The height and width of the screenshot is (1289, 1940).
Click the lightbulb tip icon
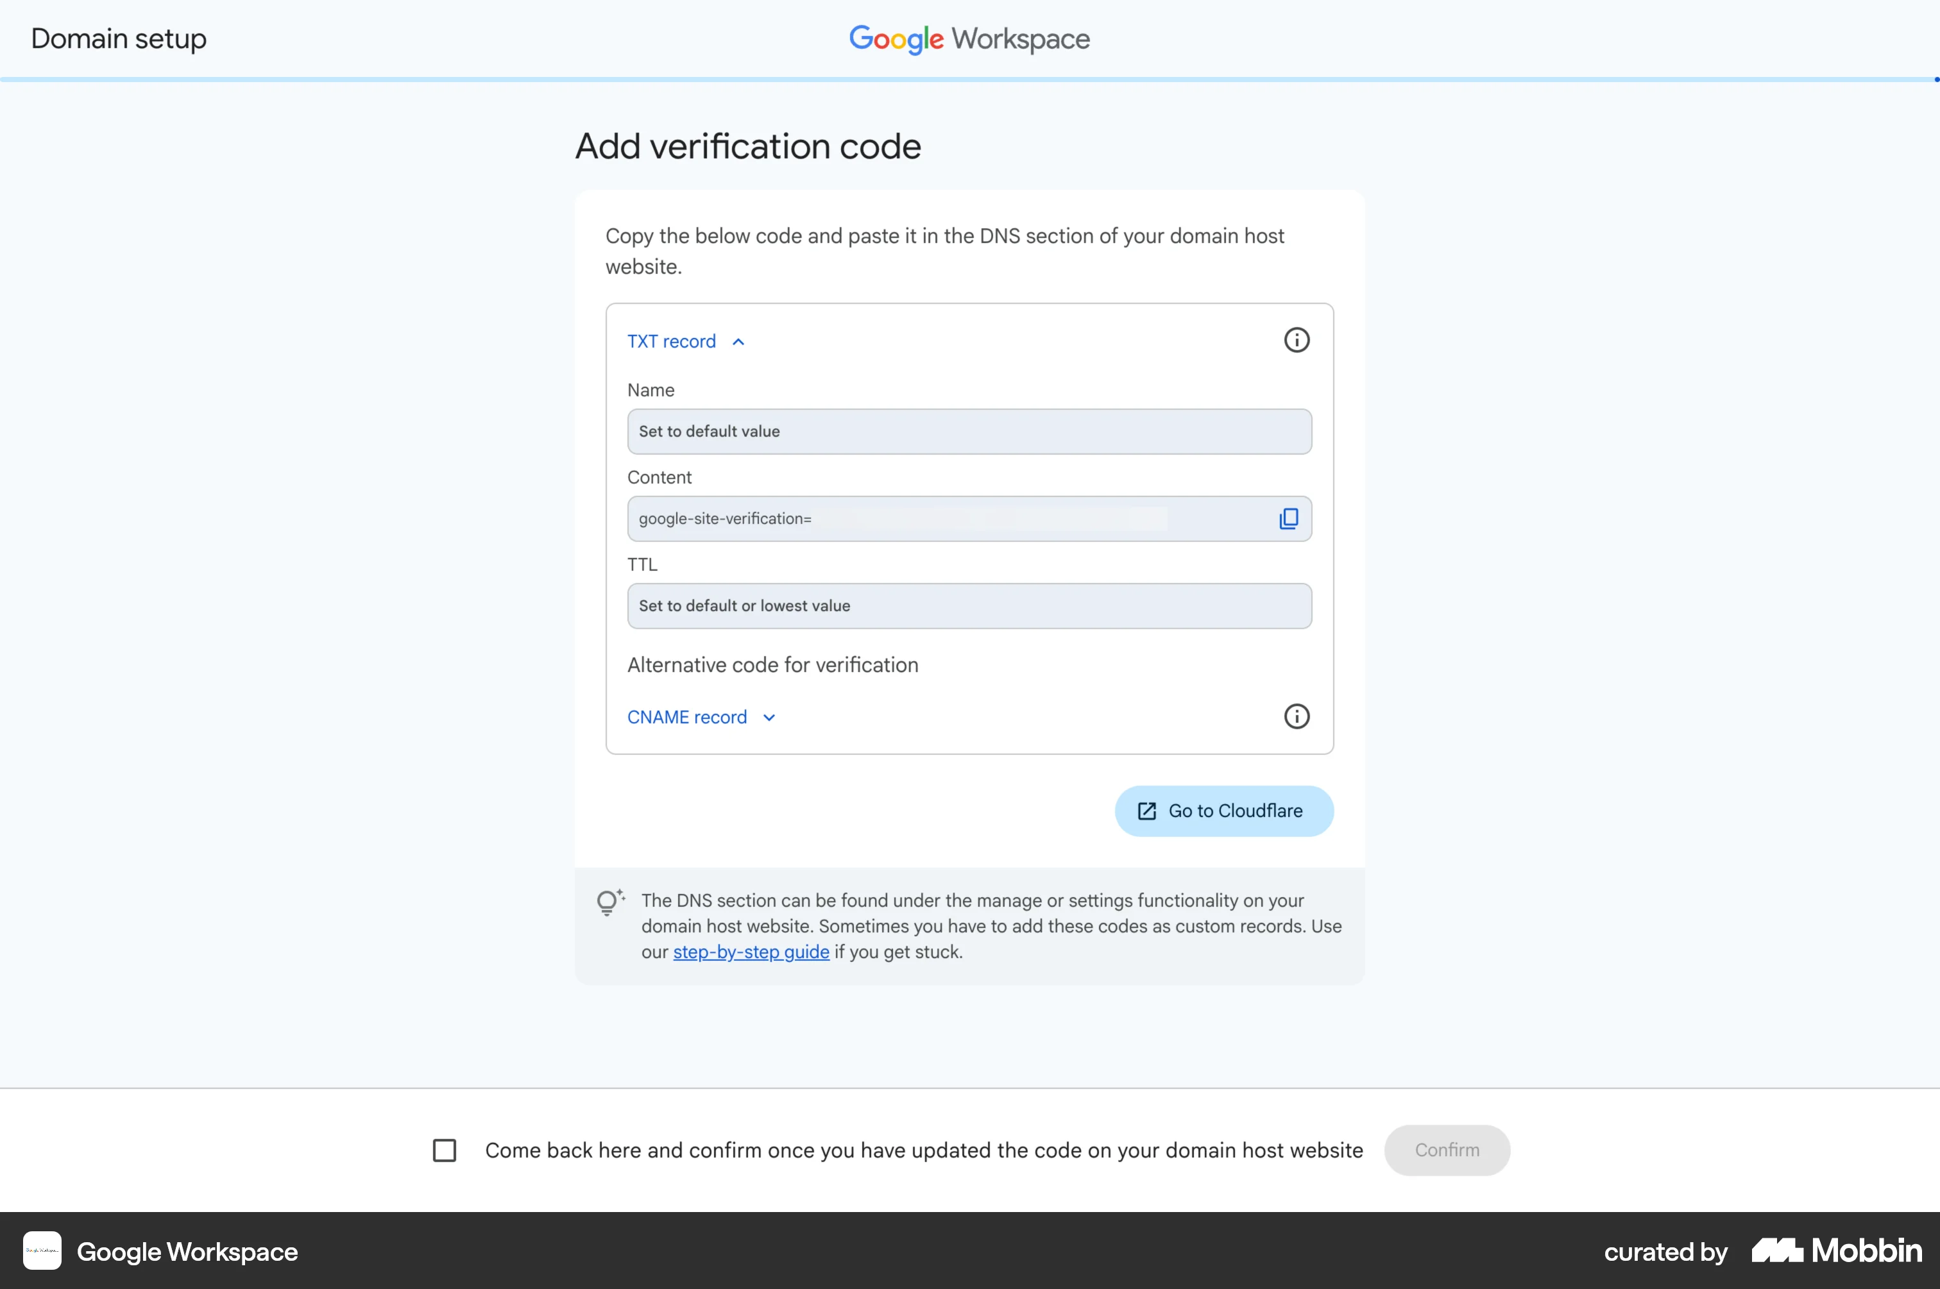[609, 903]
